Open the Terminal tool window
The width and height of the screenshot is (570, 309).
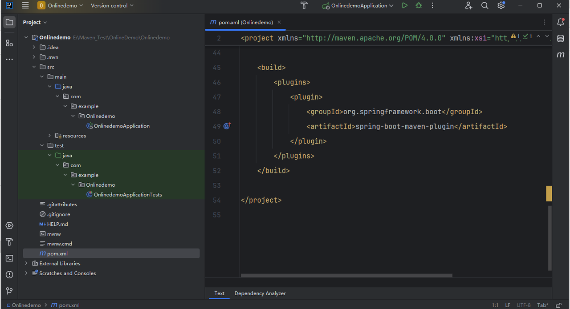pos(9,258)
